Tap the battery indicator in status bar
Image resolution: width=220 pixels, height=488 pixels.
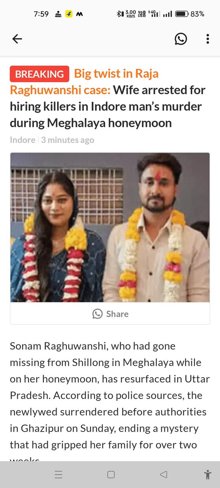point(182,14)
